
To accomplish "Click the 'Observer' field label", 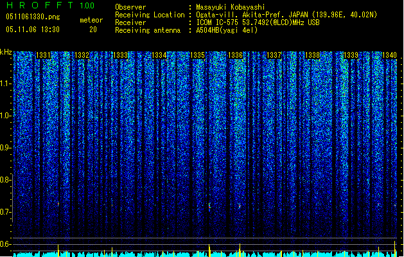I will [130, 7].
